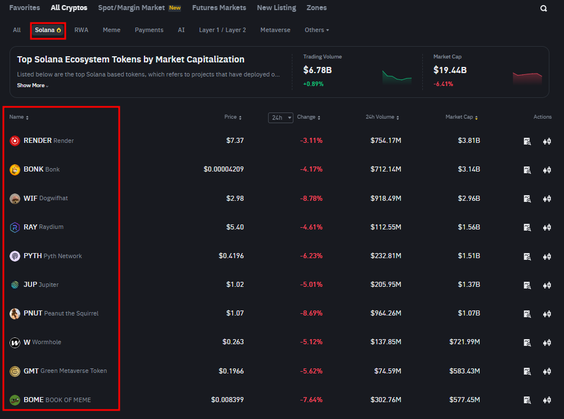
Task: Sort table by Market Cap column
Action: click(x=462, y=117)
